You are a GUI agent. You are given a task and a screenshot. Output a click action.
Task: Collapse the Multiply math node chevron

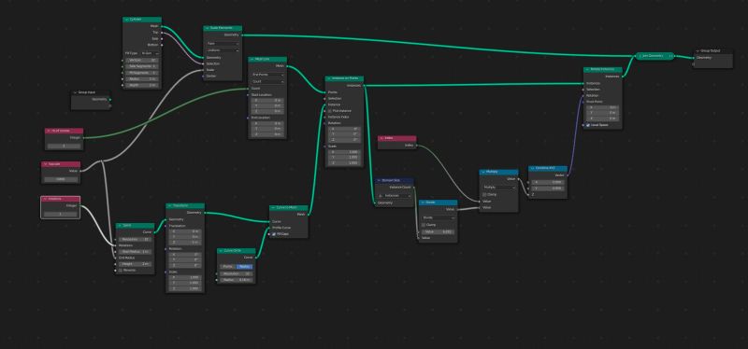coord(483,172)
